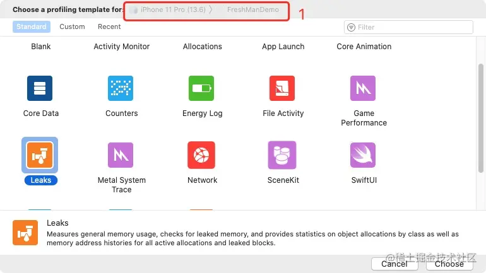Viewport: 486px width, 273px height.
Task: Click the Cancel button
Action: click(x=394, y=264)
